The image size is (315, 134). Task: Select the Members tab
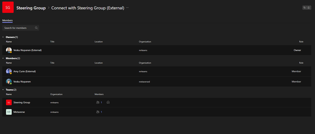(x=7, y=21)
